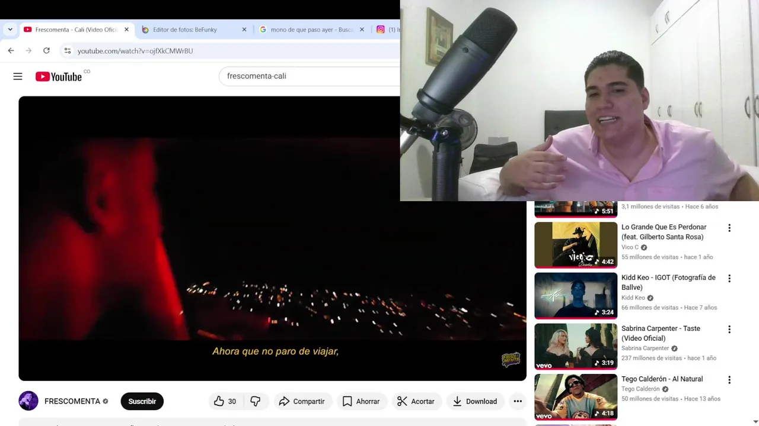Switch to the Instagram tab

387,30
